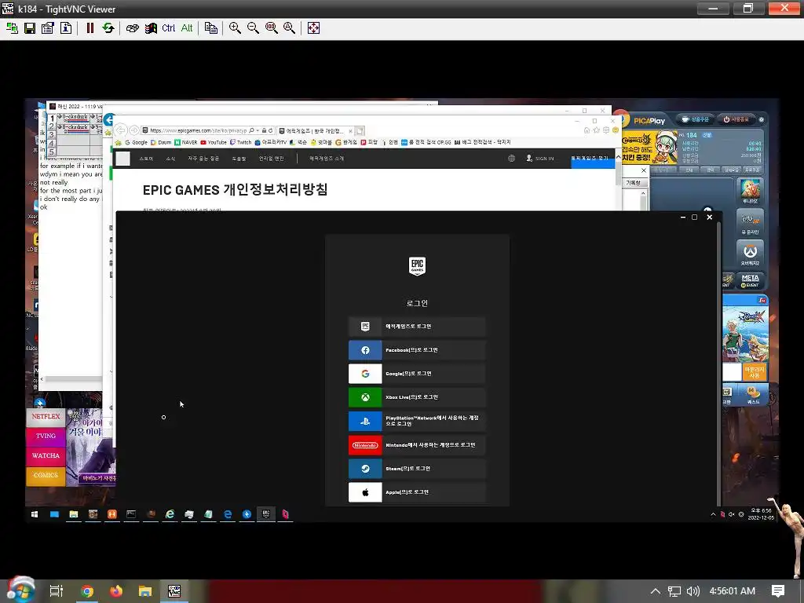
Task: Open the Google bookmark in favorites bar
Action: click(x=136, y=143)
